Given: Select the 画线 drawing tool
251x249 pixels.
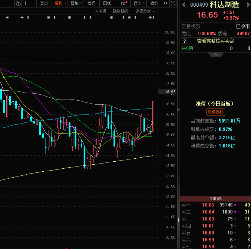Looking at the screenshot, I should click(107, 3).
